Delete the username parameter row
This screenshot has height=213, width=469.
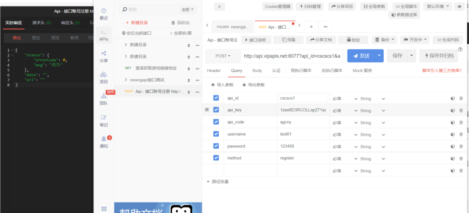pyautogui.click(x=461, y=134)
